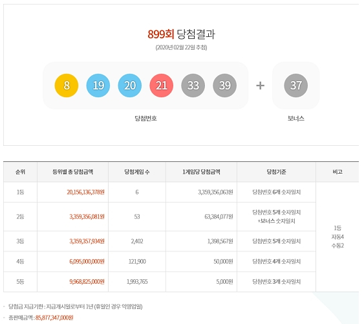Screen dimensions: 364x324
Task: Select the red ball numbered 21
Action: [x=162, y=86]
